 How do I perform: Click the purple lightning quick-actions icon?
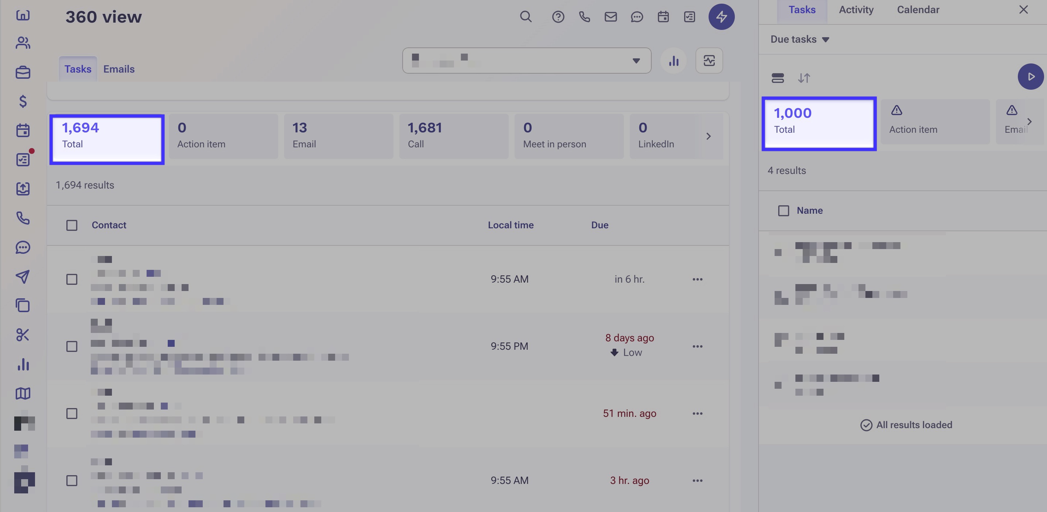point(722,17)
